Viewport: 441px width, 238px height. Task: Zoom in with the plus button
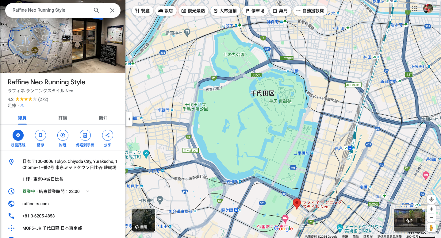[431, 209]
